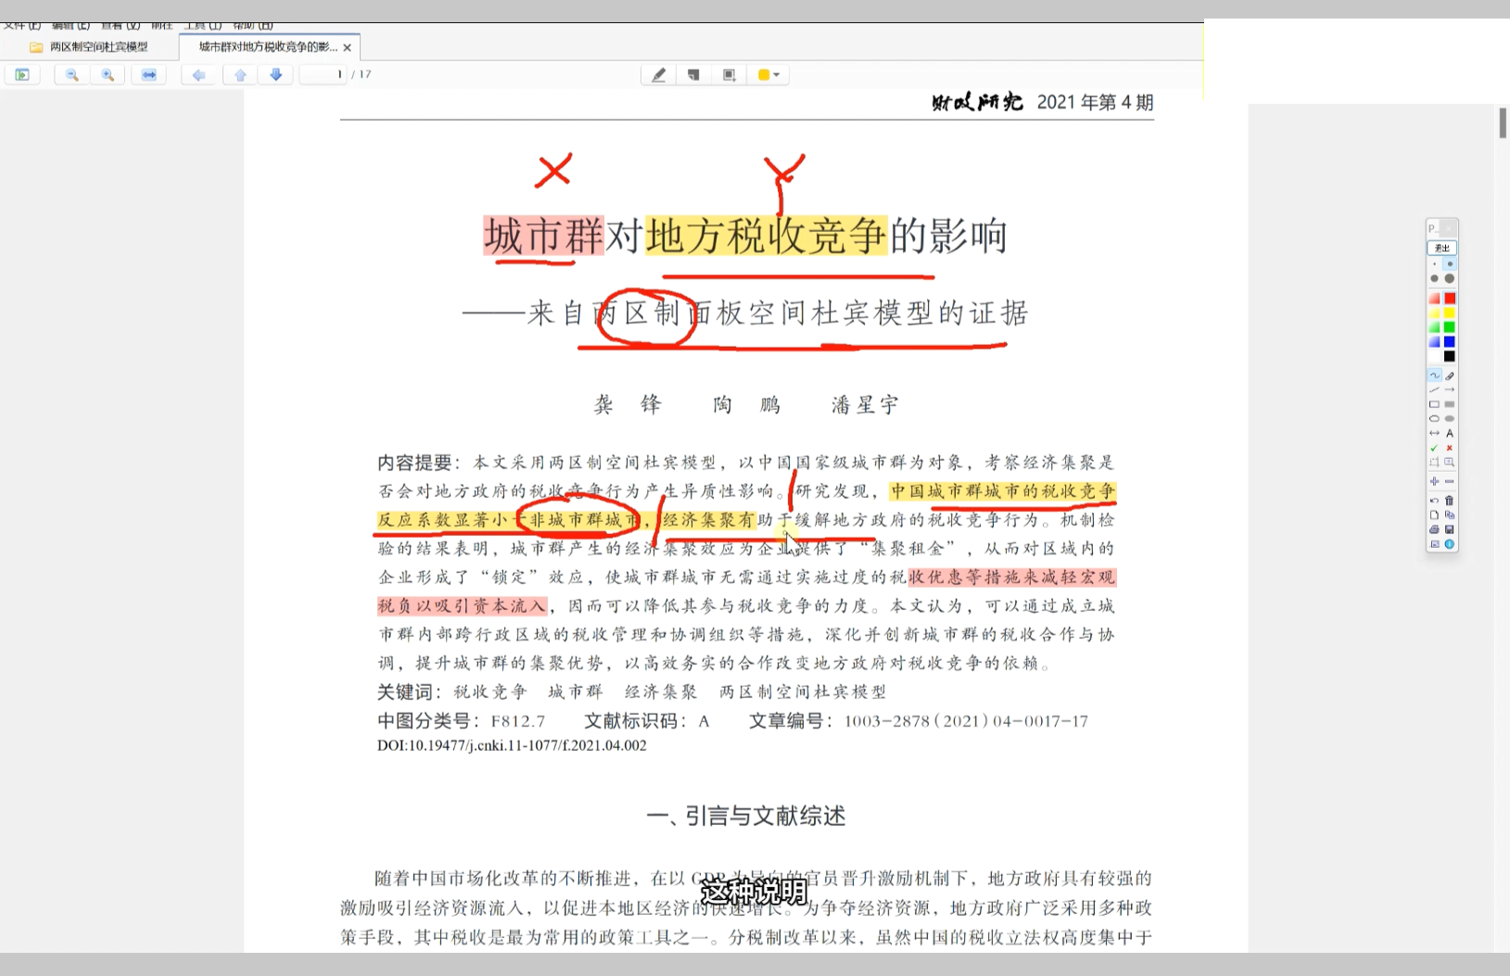Click the blank page icon in the palette
This screenshot has height=976, width=1510.
(x=1434, y=514)
